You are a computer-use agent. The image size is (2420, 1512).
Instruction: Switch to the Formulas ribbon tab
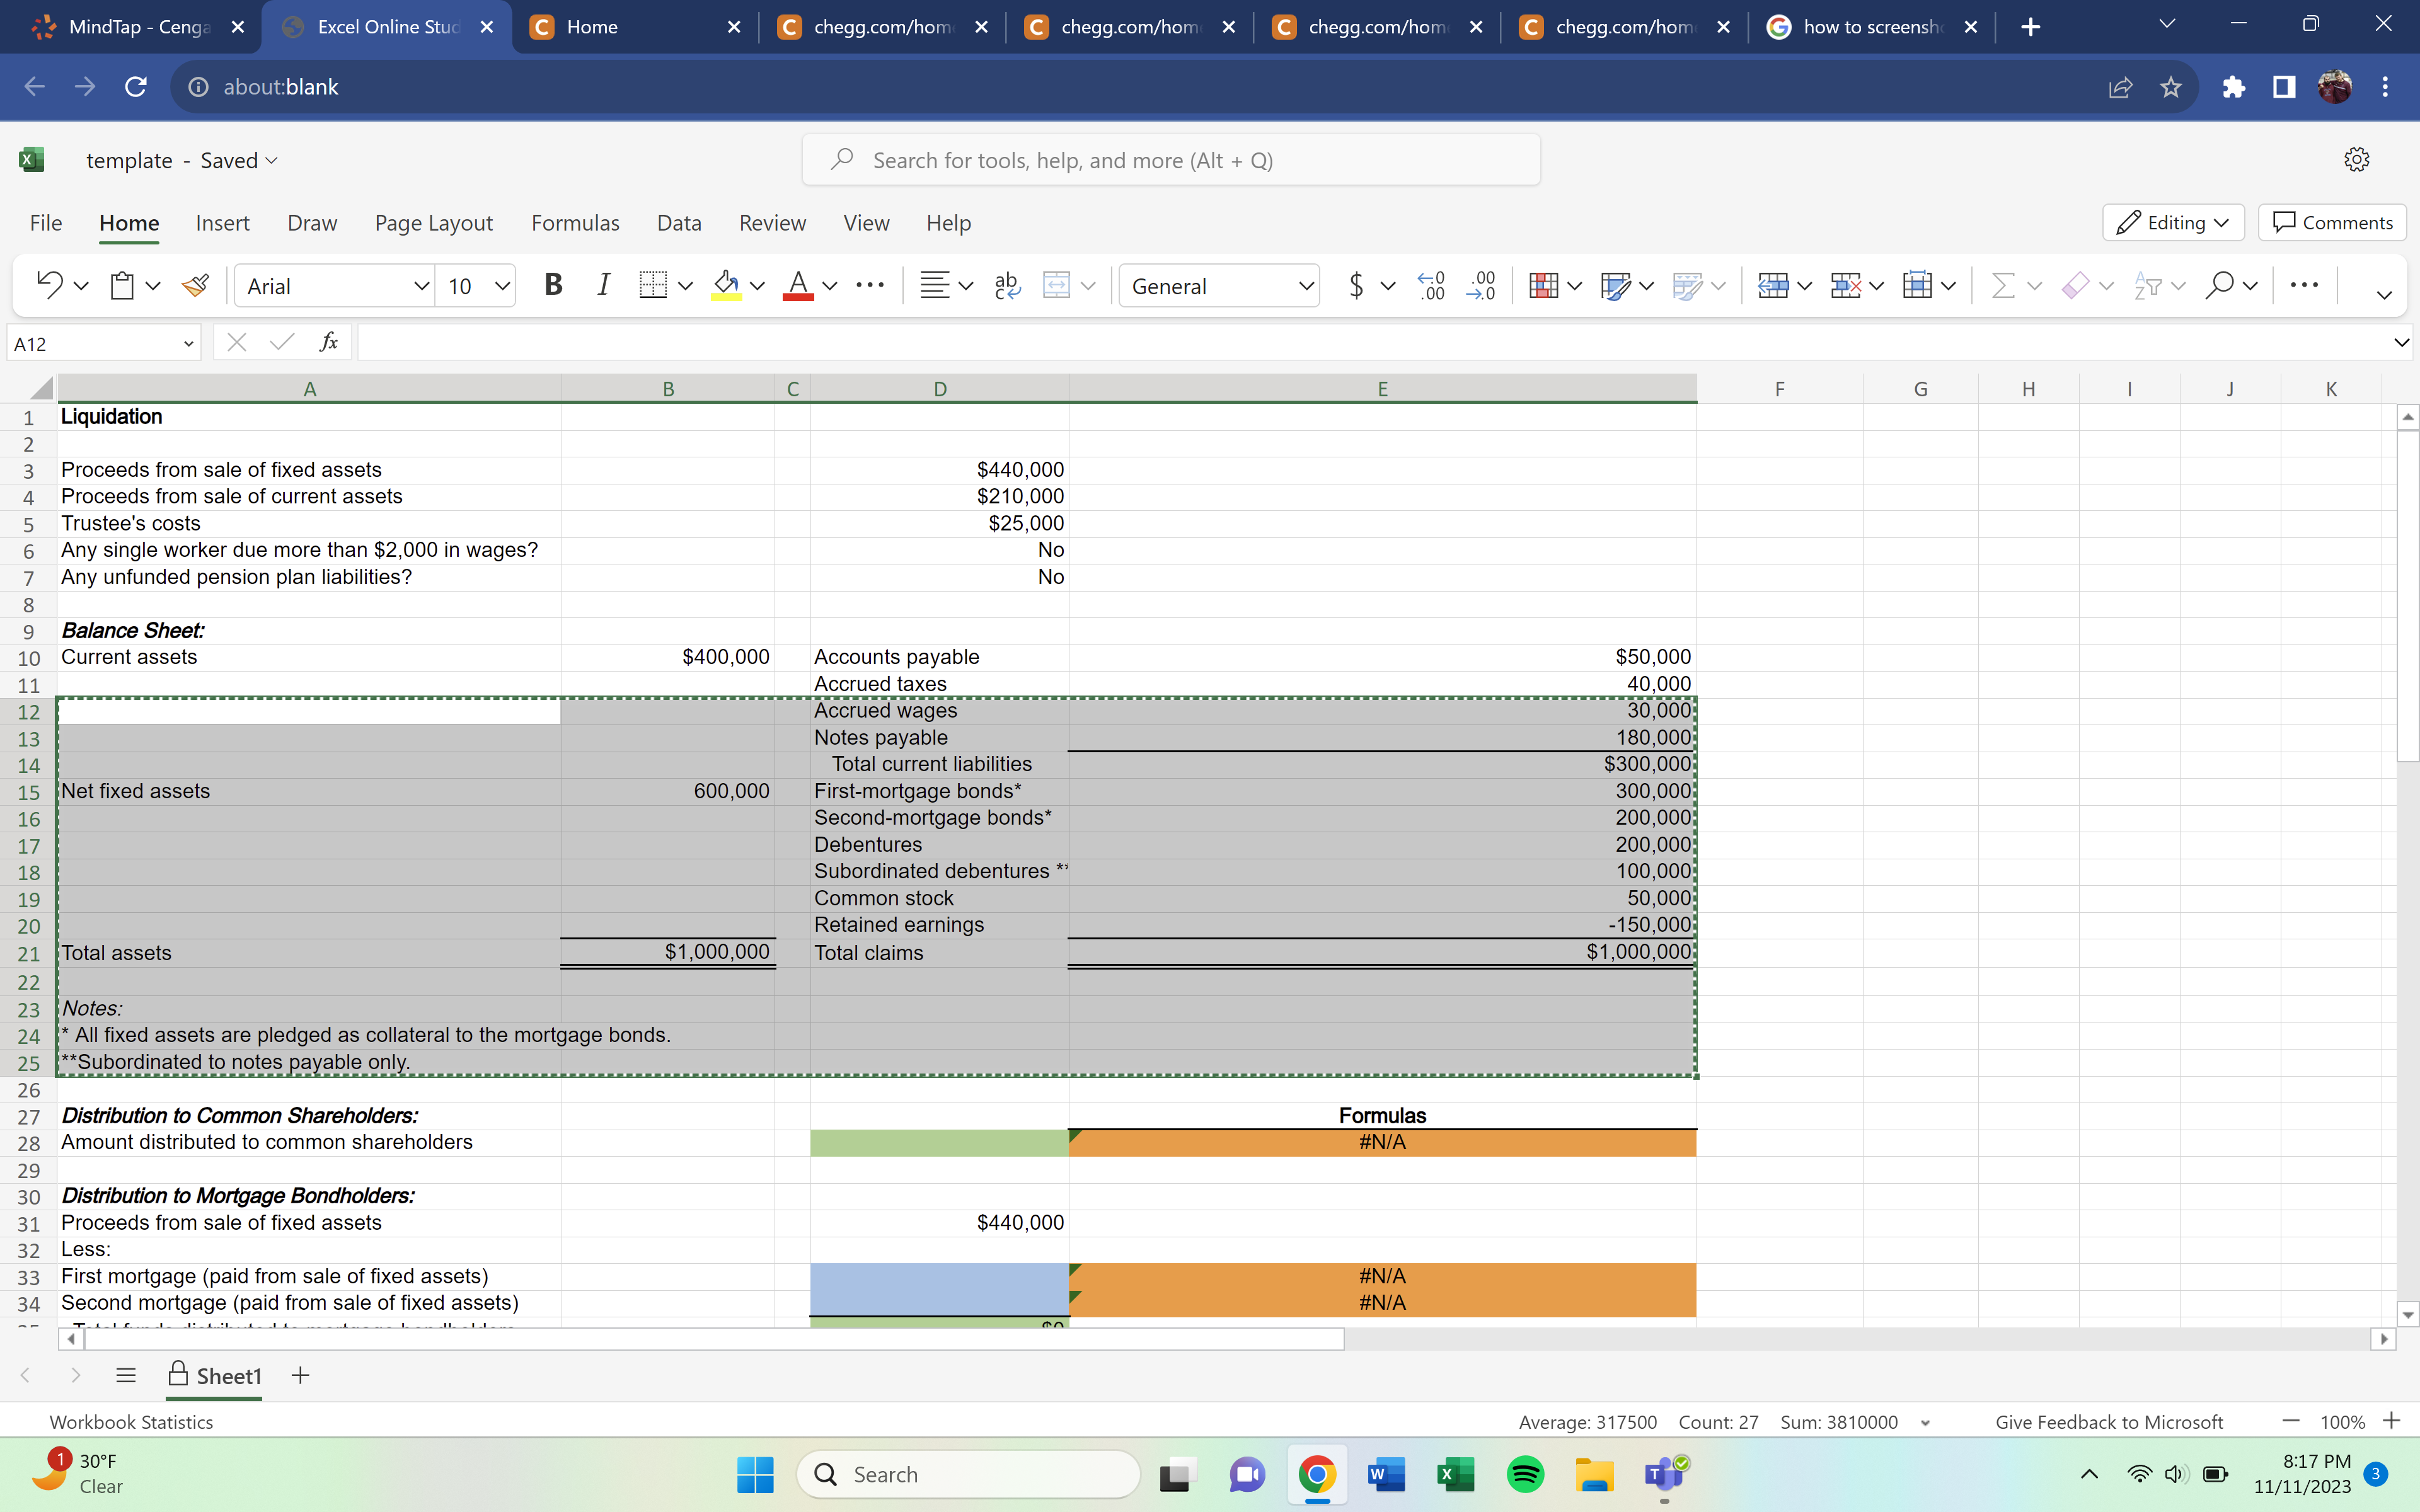pyautogui.click(x=575, y=223)
